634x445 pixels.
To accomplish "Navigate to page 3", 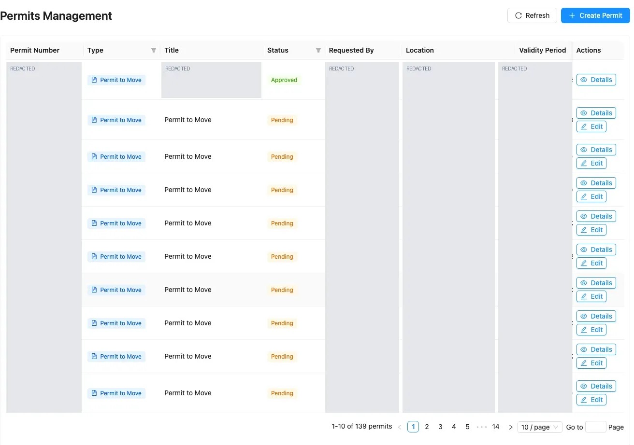I will pos(440,427).
